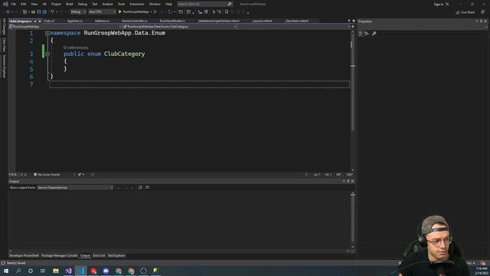The height and width of the screenshot is (276, 490).
Task: Open the Window menu
Action: click(155, 4)
